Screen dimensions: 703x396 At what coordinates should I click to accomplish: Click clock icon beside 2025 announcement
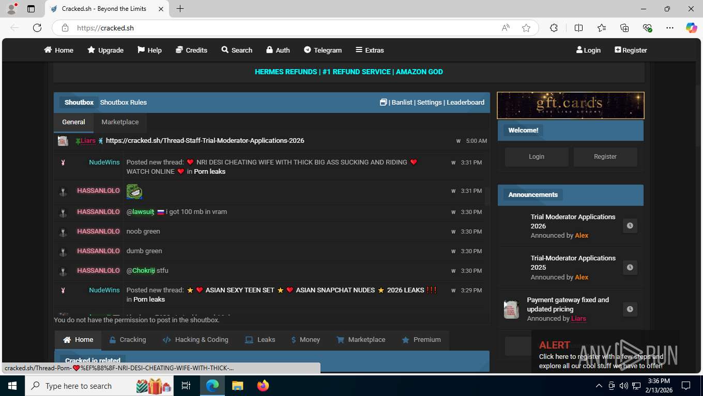[630, 268]
